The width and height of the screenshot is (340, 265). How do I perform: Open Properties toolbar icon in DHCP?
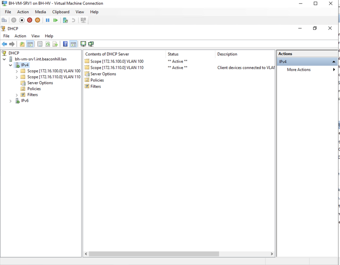(40, 44)
